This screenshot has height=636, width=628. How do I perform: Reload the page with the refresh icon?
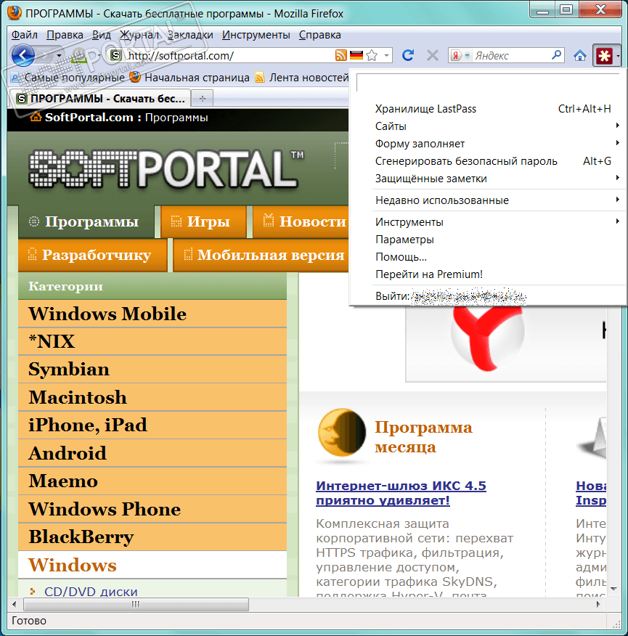(408, 55)
